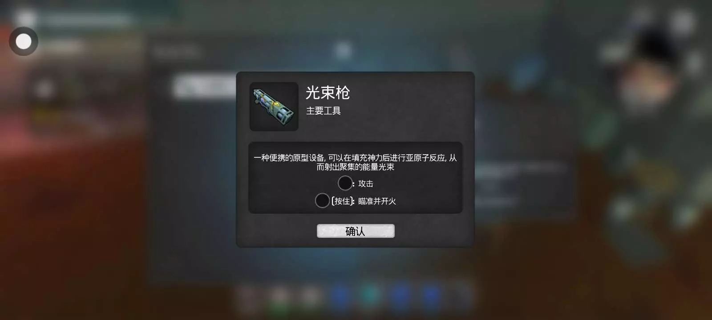Click the blurred white square icon at top-left
The height and width of the screenshot is (320, 712).
25,18
